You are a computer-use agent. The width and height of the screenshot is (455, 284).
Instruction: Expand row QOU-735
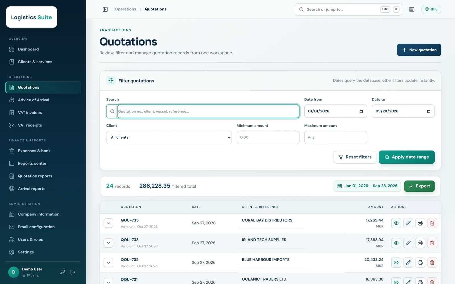[x=108, y=223]
